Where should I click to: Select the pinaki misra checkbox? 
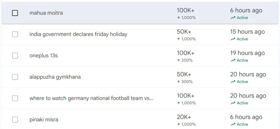(x=15, y=120)
